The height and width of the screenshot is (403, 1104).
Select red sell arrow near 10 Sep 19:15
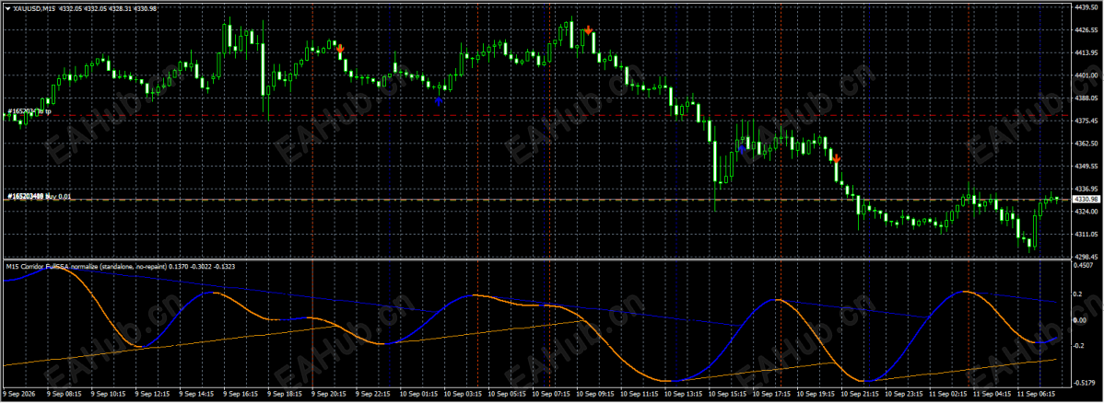click(x=837, y=158)
